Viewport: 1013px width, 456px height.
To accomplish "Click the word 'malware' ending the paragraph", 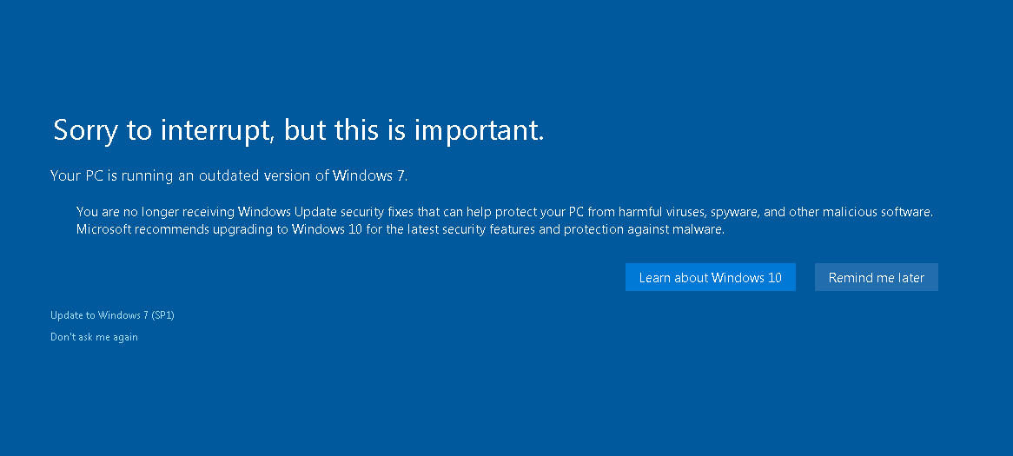I will (699, 230).
